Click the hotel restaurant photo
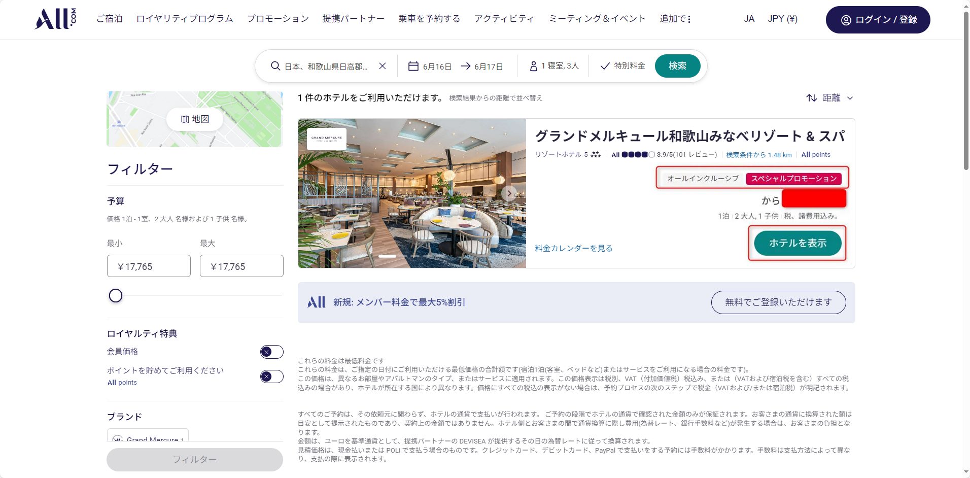Viewport: 970px width, 478px height. pos(412,193)
